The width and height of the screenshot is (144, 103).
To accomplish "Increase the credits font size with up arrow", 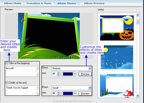I will (x=58, y=93).
